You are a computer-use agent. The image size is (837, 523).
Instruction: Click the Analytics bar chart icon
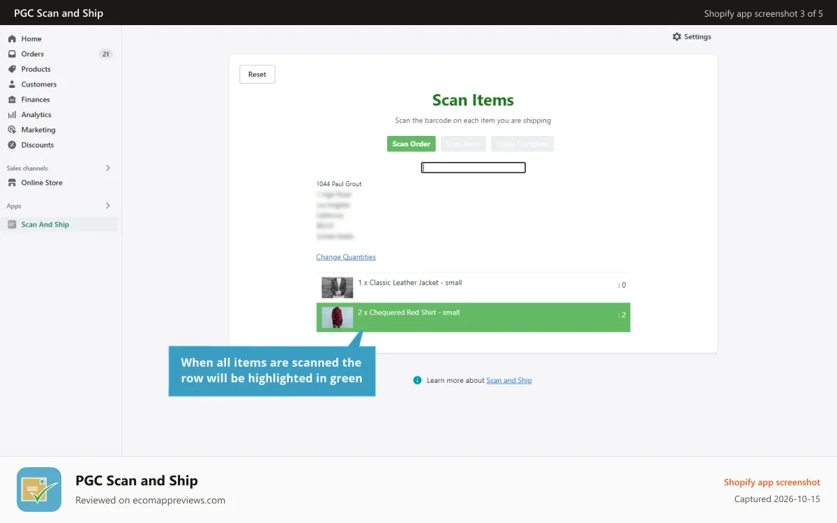(x=12, y=114)
